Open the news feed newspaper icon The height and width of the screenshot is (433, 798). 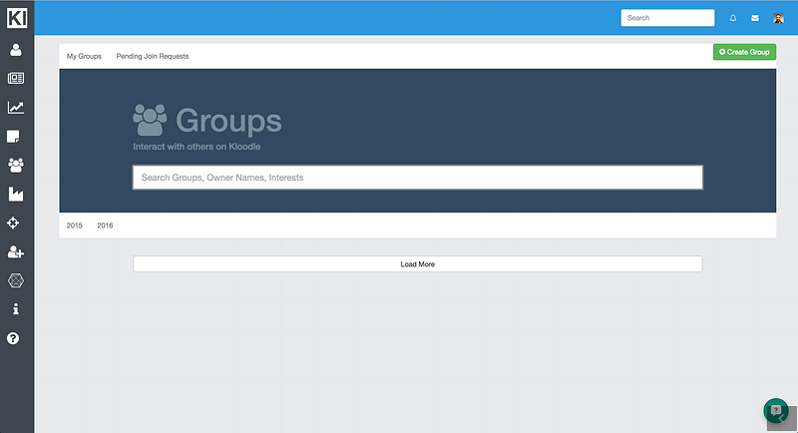tap(16, 78)
